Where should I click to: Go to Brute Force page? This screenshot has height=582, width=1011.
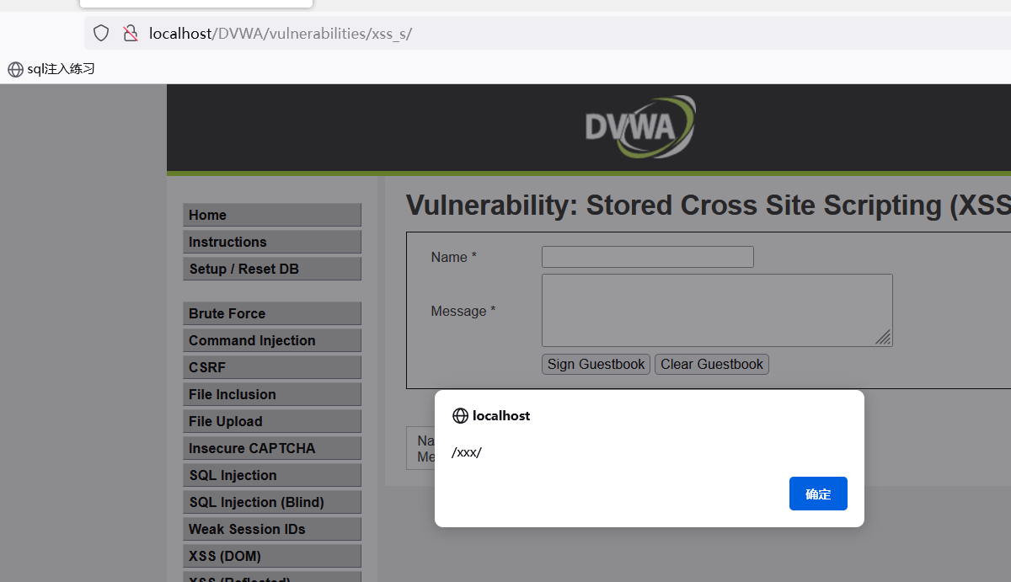pos(272,313)
